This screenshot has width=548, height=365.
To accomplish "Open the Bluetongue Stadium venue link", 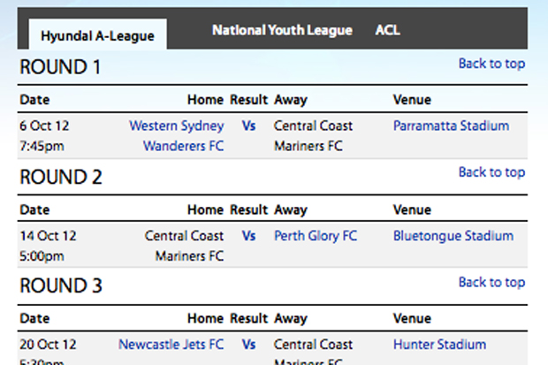I will pyautogui.click(x=453, y=236).
